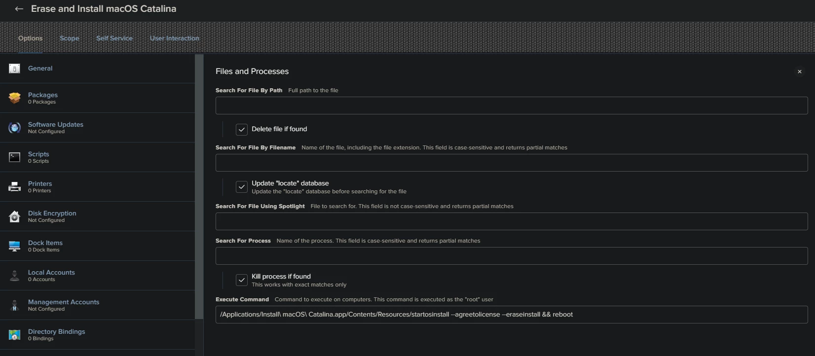Disable Kill process if found

tap(242, 280)
